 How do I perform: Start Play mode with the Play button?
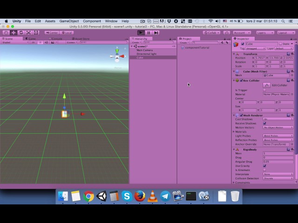tap(141, 33)
